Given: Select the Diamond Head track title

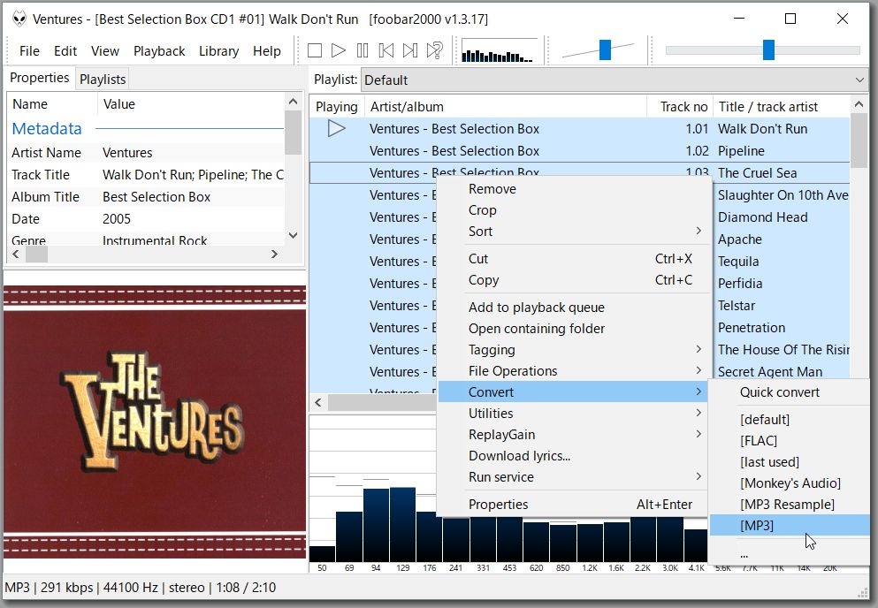Looking at the screenshot, I should [x=763, y=217].
